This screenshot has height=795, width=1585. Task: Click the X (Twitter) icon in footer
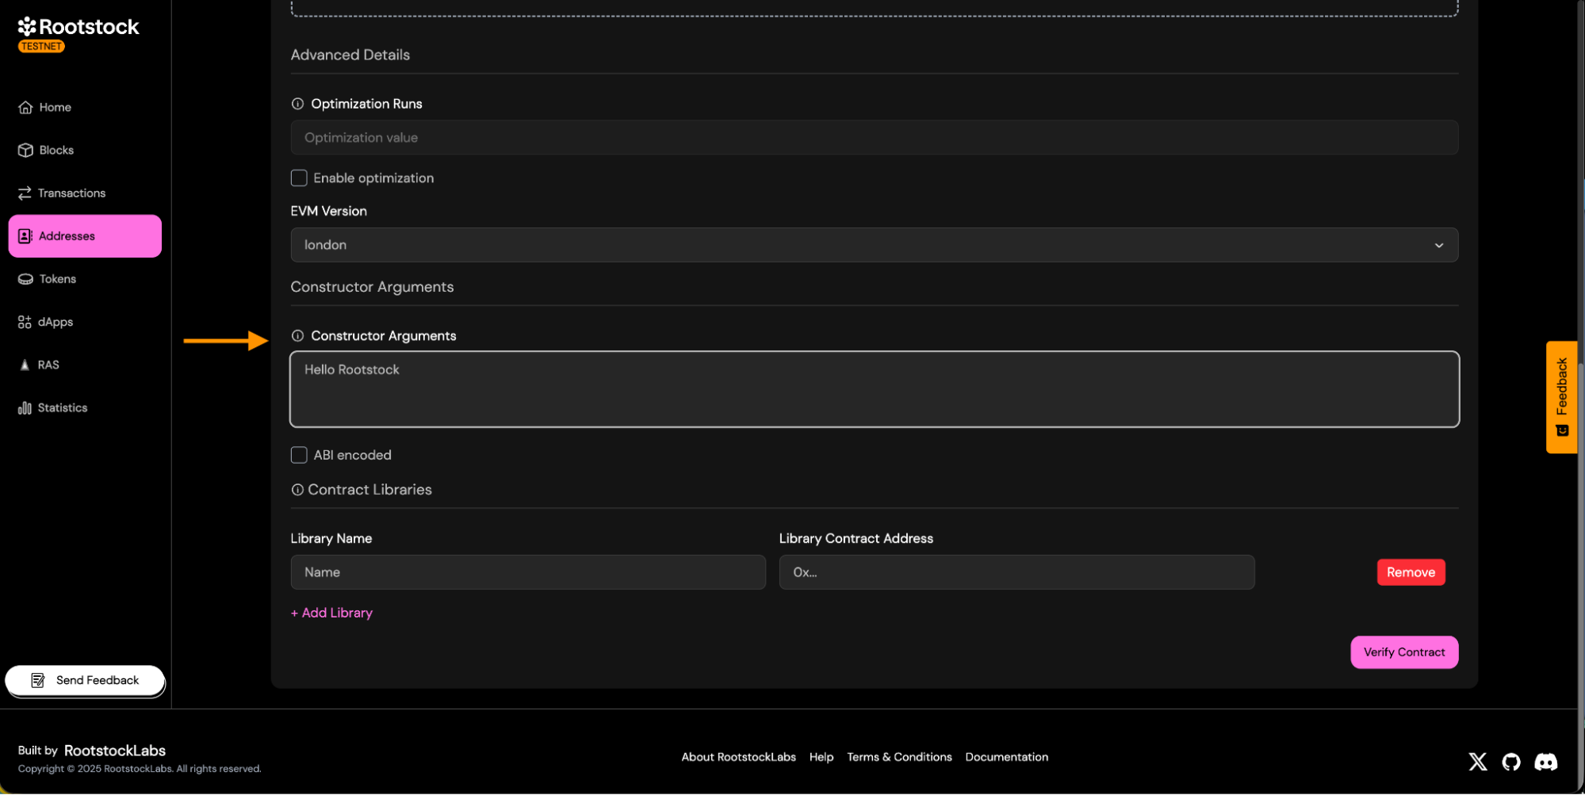(1477, 762)
